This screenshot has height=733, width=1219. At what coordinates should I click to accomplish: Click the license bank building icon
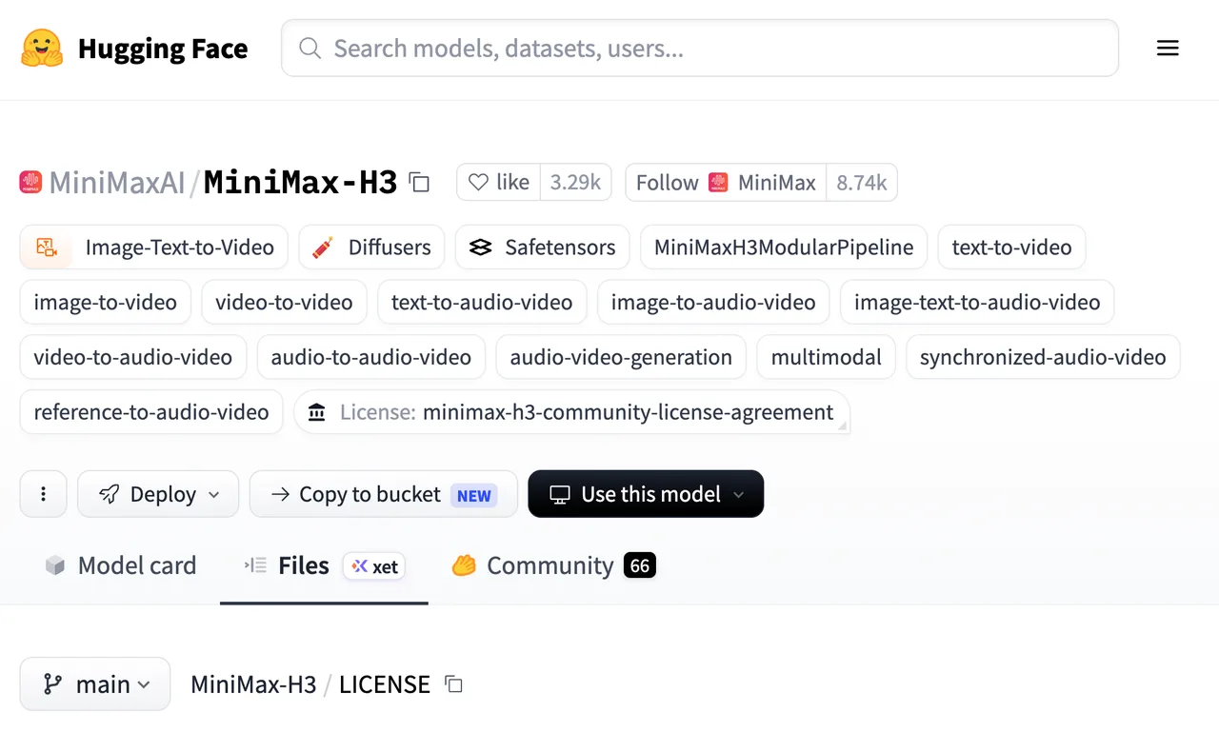pyautogui.click(x=317, y=412)
